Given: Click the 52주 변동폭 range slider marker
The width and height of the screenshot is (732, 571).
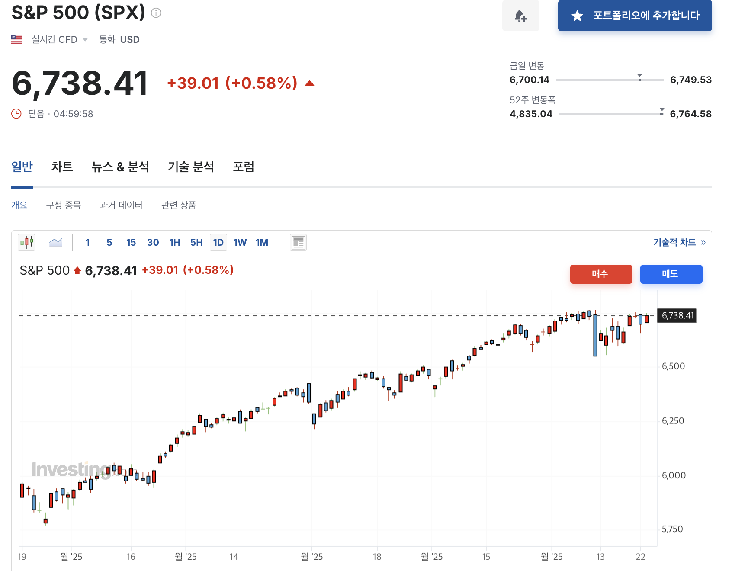Looking at the screenshot, I should tap(661, 110).
